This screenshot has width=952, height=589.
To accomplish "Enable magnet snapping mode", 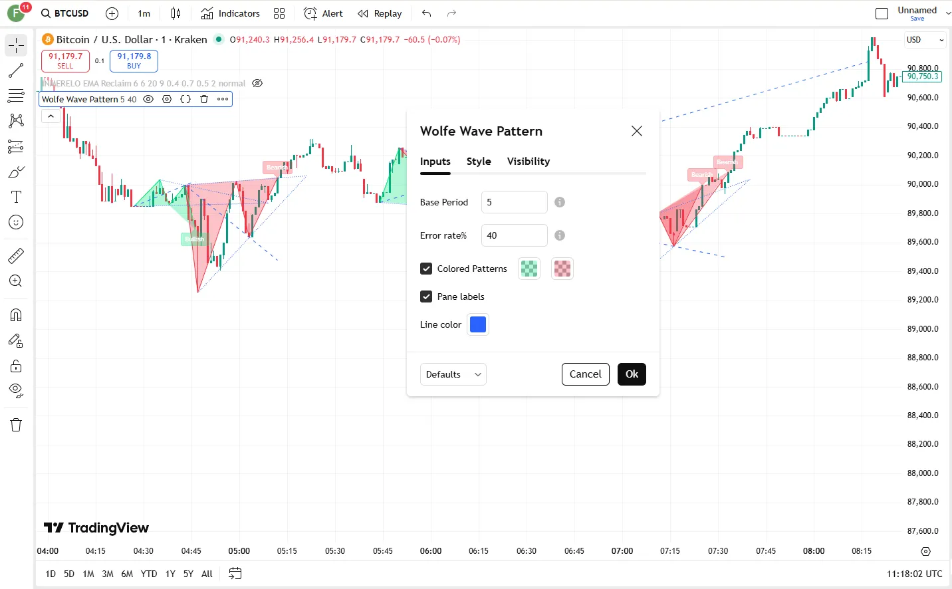I will [x=16, y=315].
